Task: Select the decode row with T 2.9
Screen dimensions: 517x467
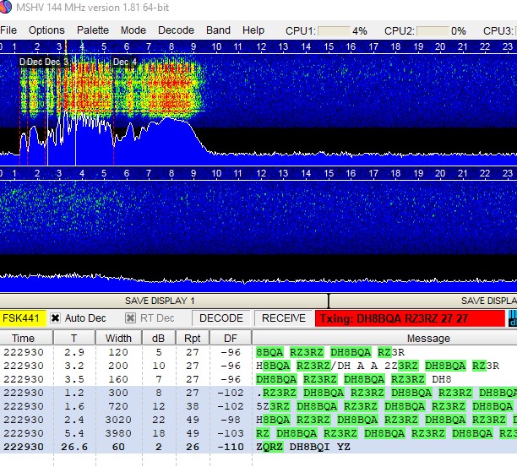Action: coord(258,352)
